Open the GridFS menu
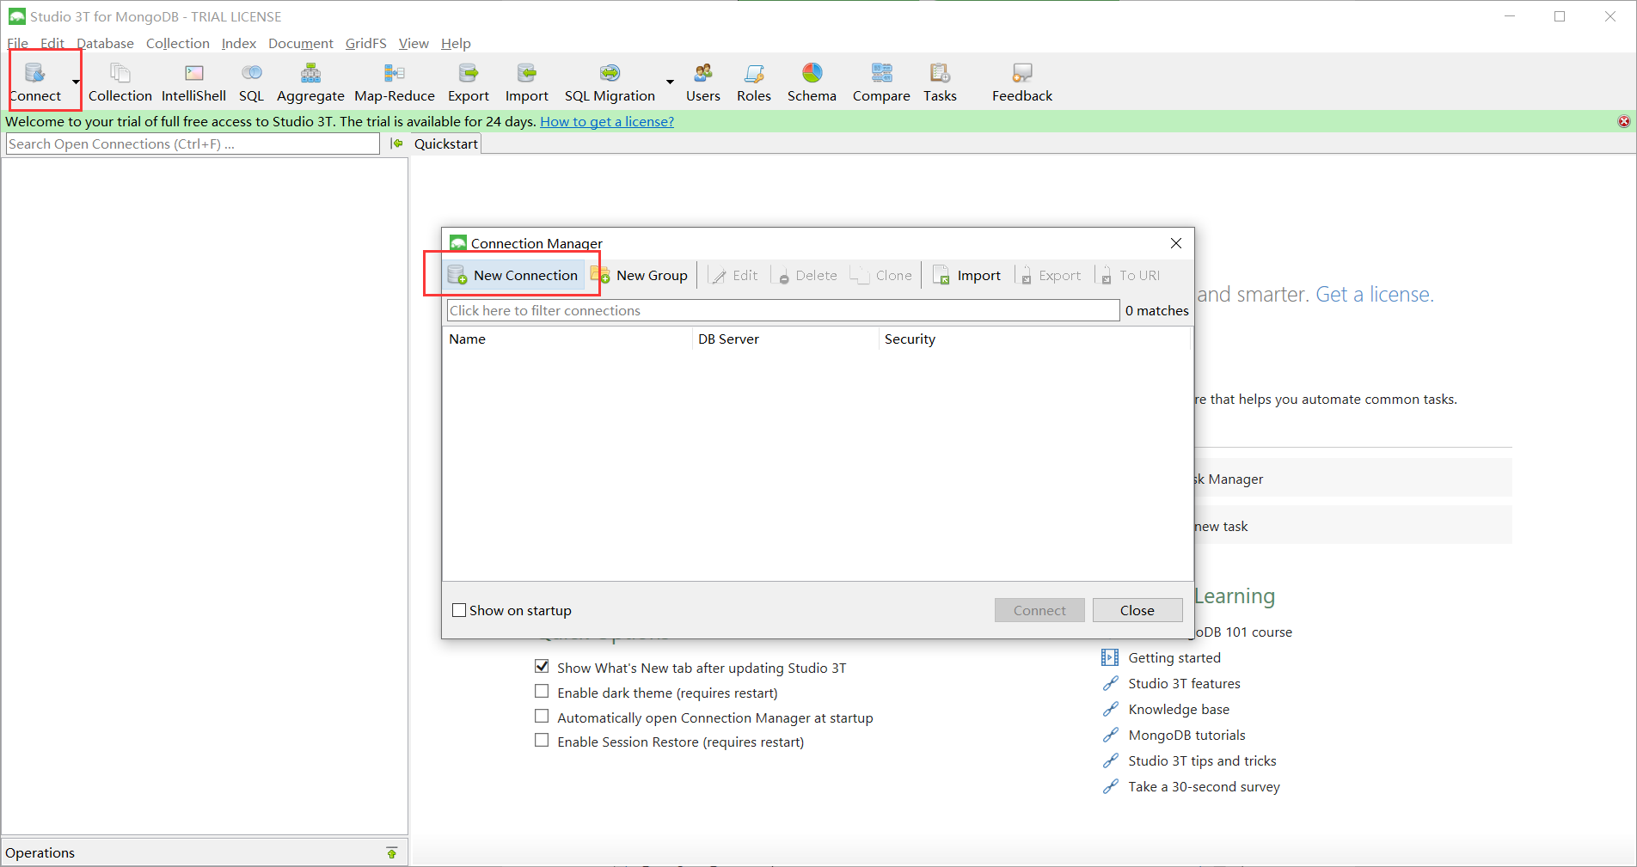Viewport: 1637px width, 867px height. click(366, 43)
